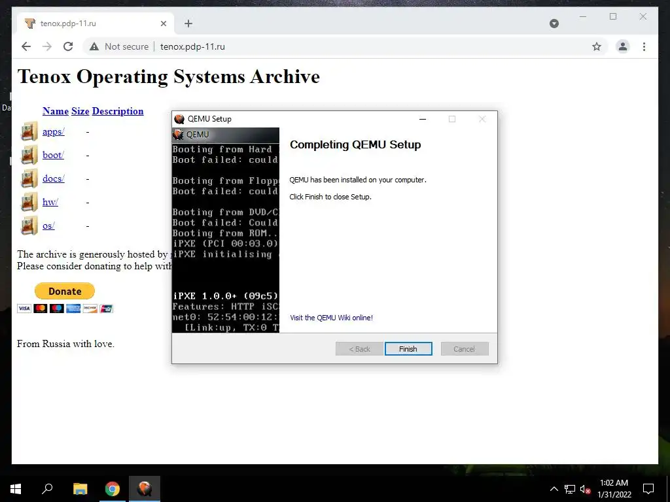Screen dimensions: 670x502
Task: Open the Visit the QEMU Wiki online link
Action: [x=331, y=318]
